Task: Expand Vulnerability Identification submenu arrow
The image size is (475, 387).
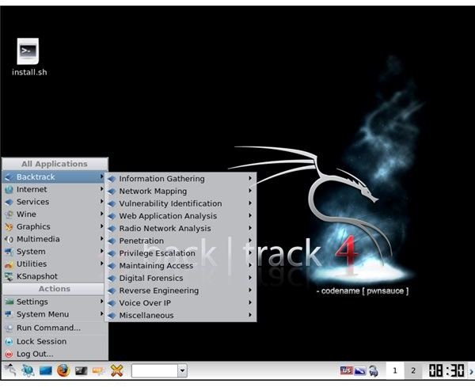Action: coord(250,203)
